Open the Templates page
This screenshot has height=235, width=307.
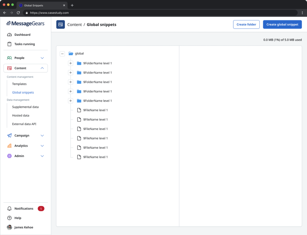19,84
